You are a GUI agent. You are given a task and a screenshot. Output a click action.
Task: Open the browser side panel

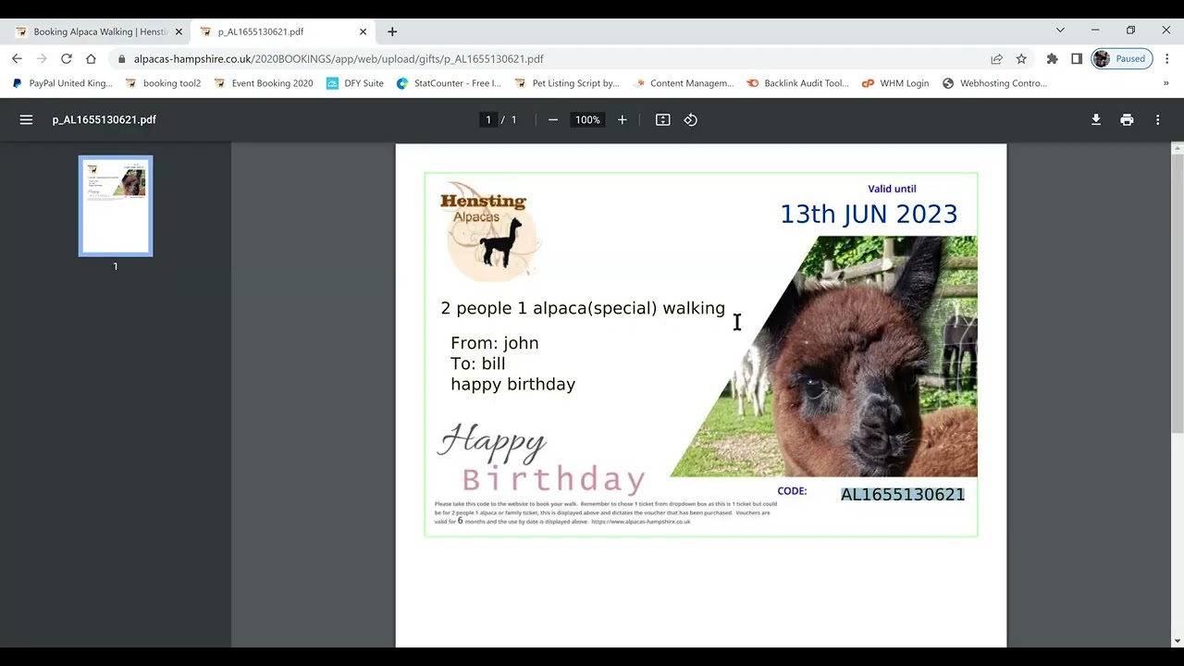coord(1077,58)
